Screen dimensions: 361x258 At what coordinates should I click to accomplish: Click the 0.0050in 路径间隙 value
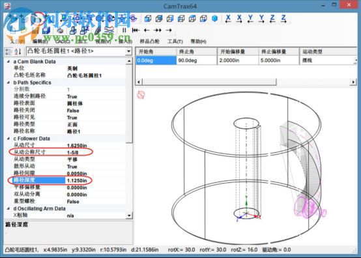[77, 173]
